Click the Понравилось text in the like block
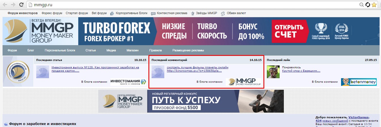The image size is (381, 127). click(x=291, y=67)
